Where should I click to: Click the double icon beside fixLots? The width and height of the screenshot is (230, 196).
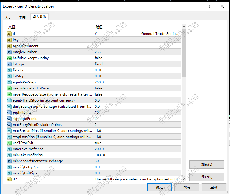click(9, 70)
